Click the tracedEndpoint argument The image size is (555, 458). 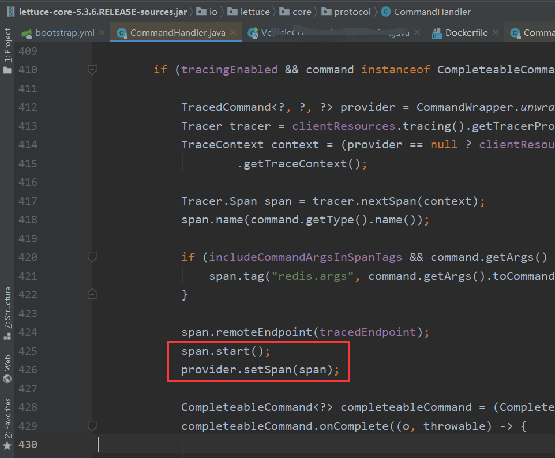pos(367,332)
